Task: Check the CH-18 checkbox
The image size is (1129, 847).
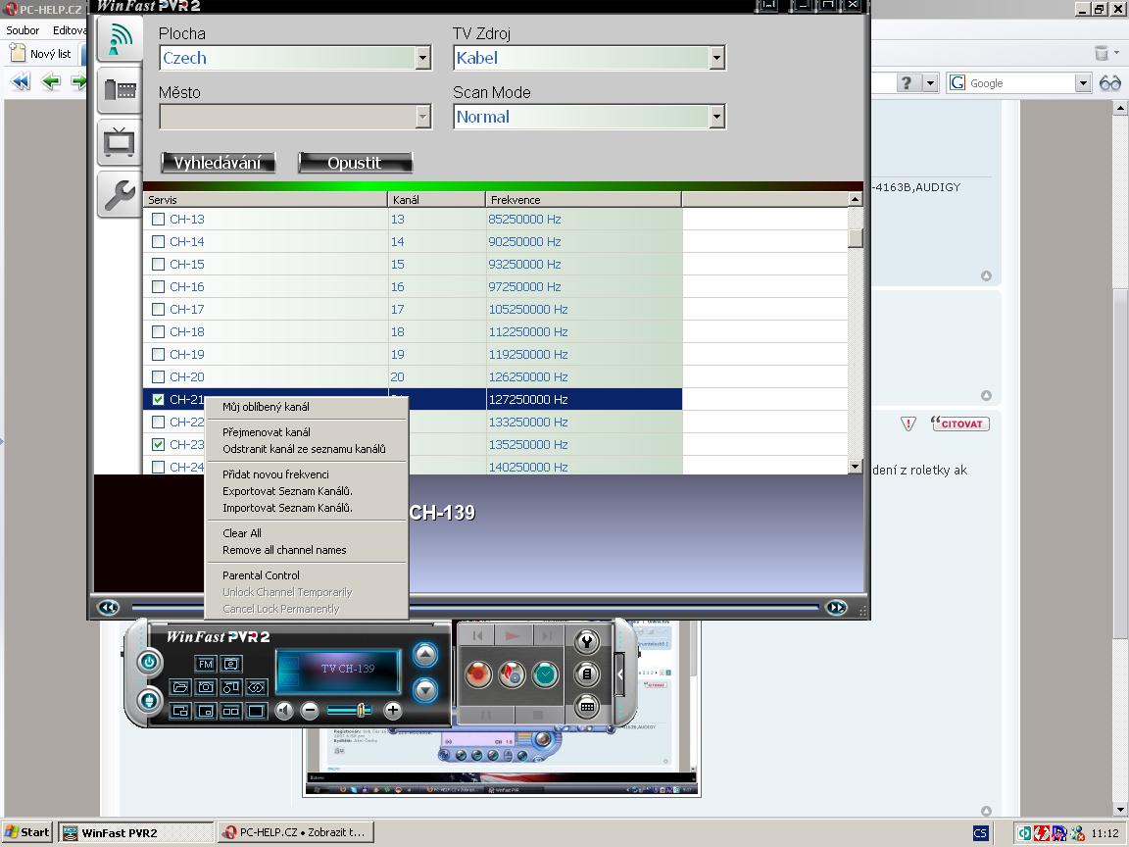Action: (x=159, y=332)
